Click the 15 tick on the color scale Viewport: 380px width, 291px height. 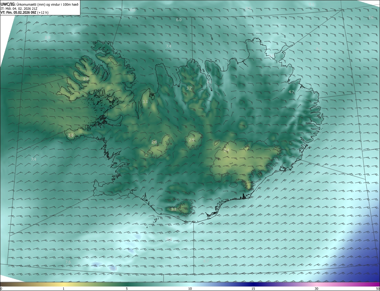point(253,289)
